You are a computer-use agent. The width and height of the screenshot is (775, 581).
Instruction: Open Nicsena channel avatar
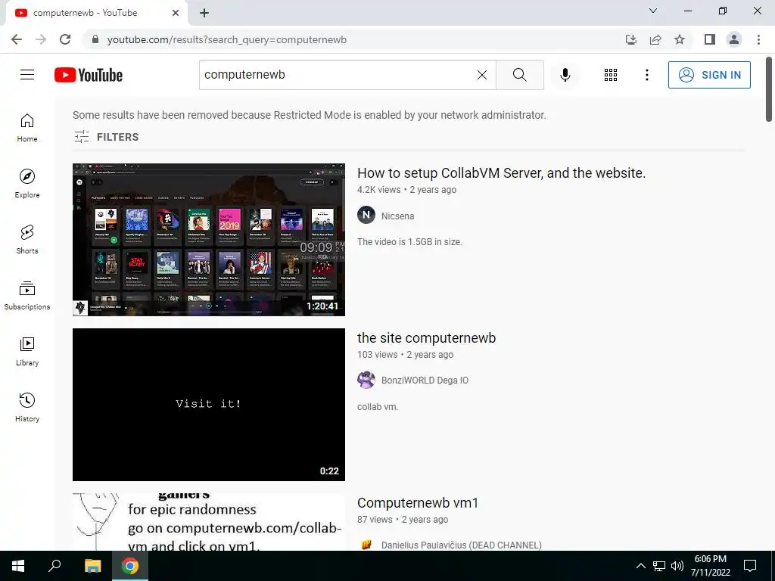pyautogui.click(x=366, y=216)
